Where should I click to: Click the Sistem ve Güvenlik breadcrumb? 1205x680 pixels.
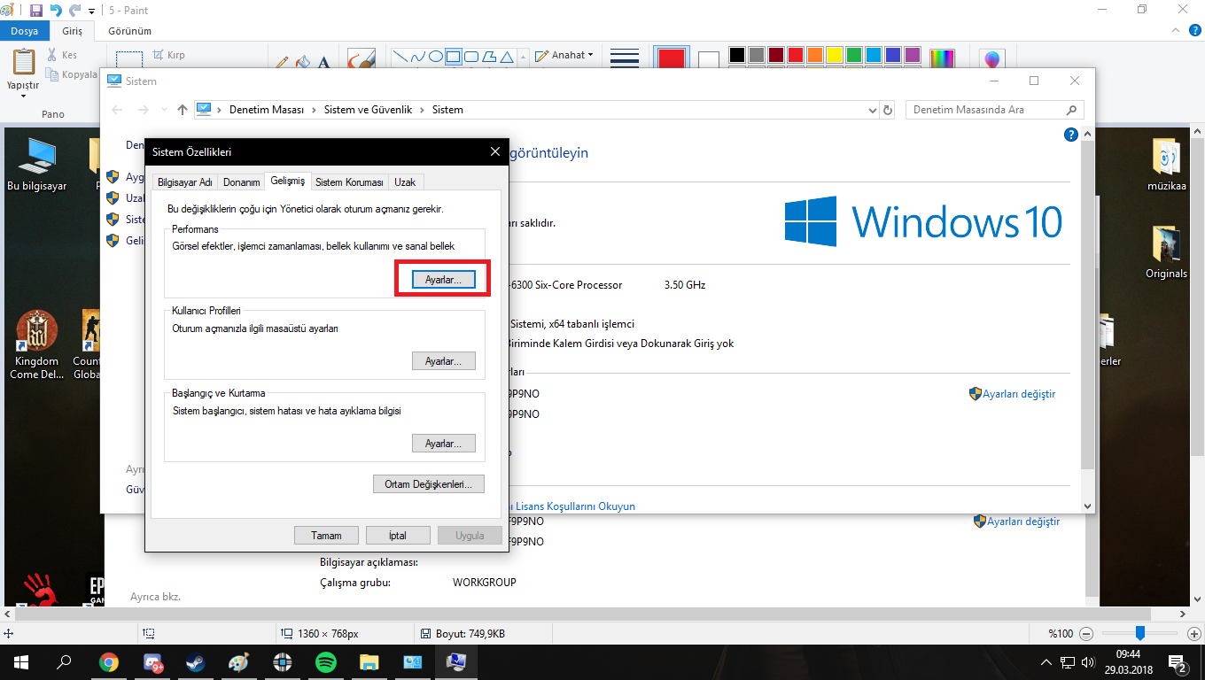click(x=368, y=110)
